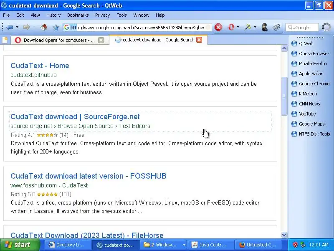The width and height of the screenshot is (334, 251).
Task: Expand the magic wand dropdown arrow
Action: (255, 27)
